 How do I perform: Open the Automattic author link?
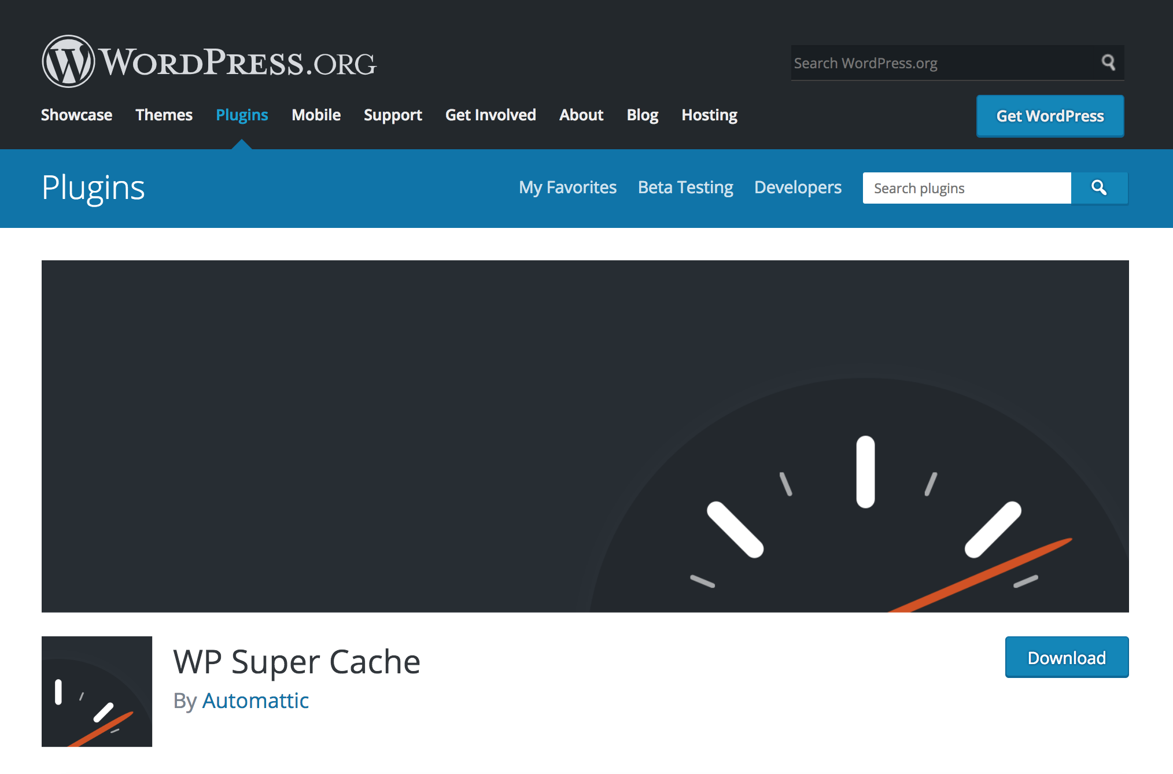click(255, 701)
